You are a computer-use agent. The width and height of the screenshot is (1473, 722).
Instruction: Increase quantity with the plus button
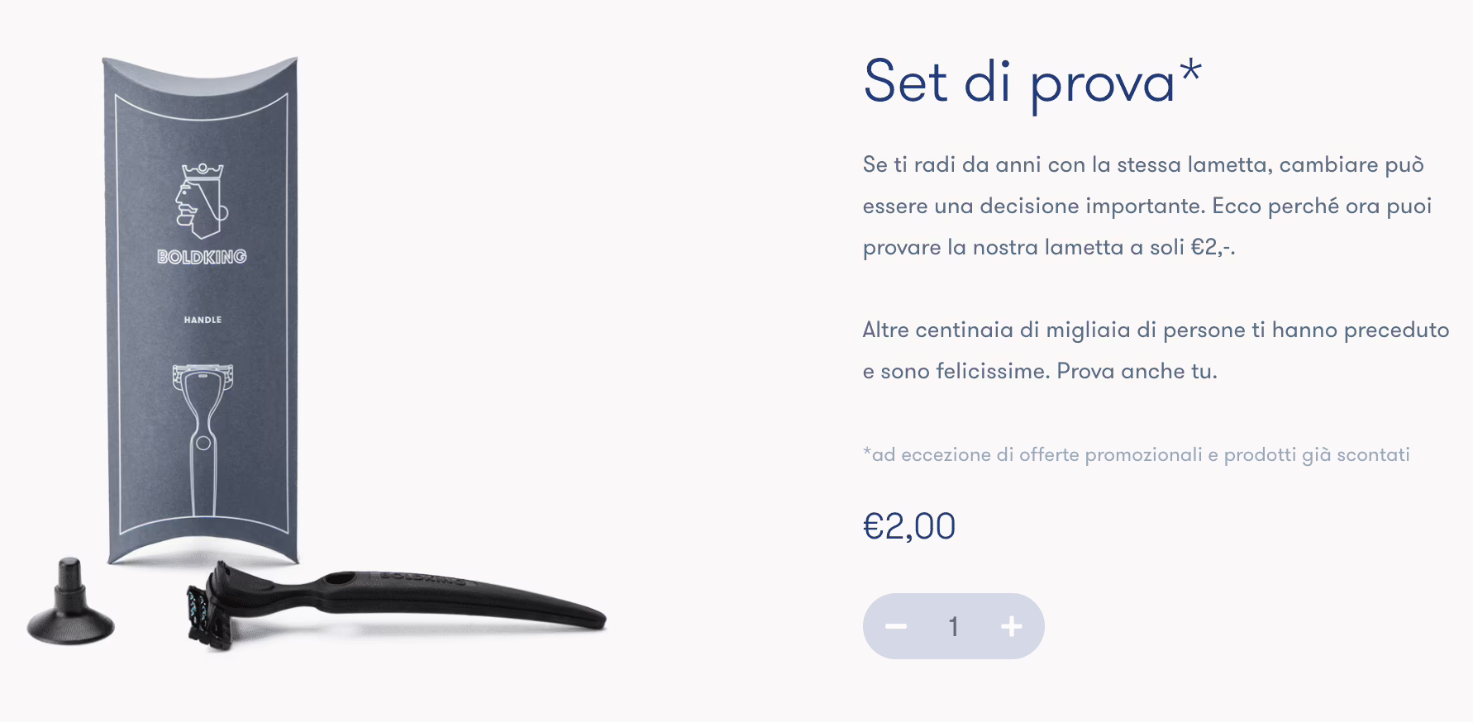[x=1011, y=626]
